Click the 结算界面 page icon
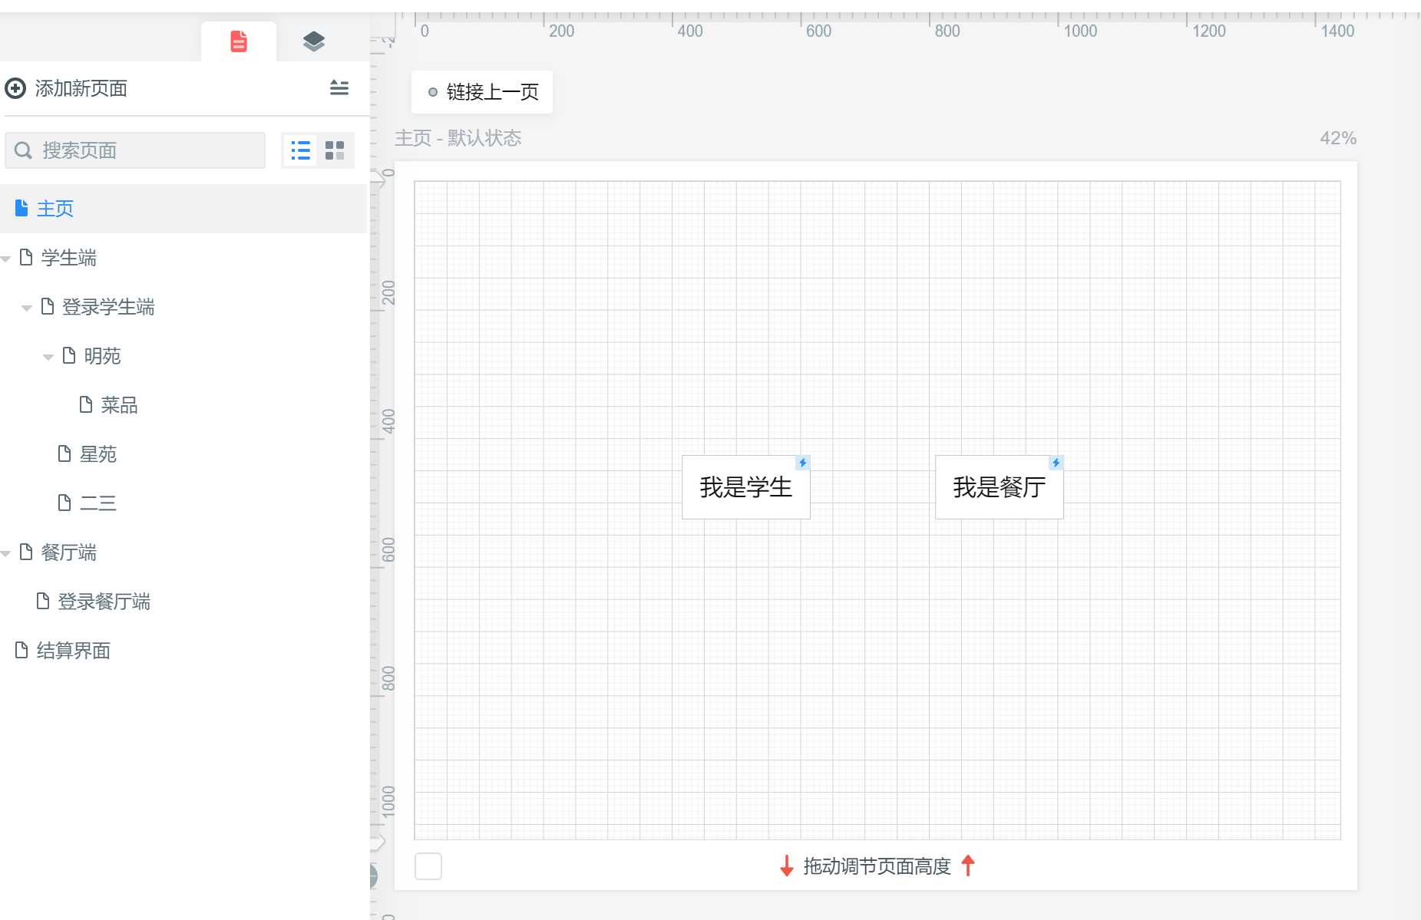 click(x=21, y=650)
